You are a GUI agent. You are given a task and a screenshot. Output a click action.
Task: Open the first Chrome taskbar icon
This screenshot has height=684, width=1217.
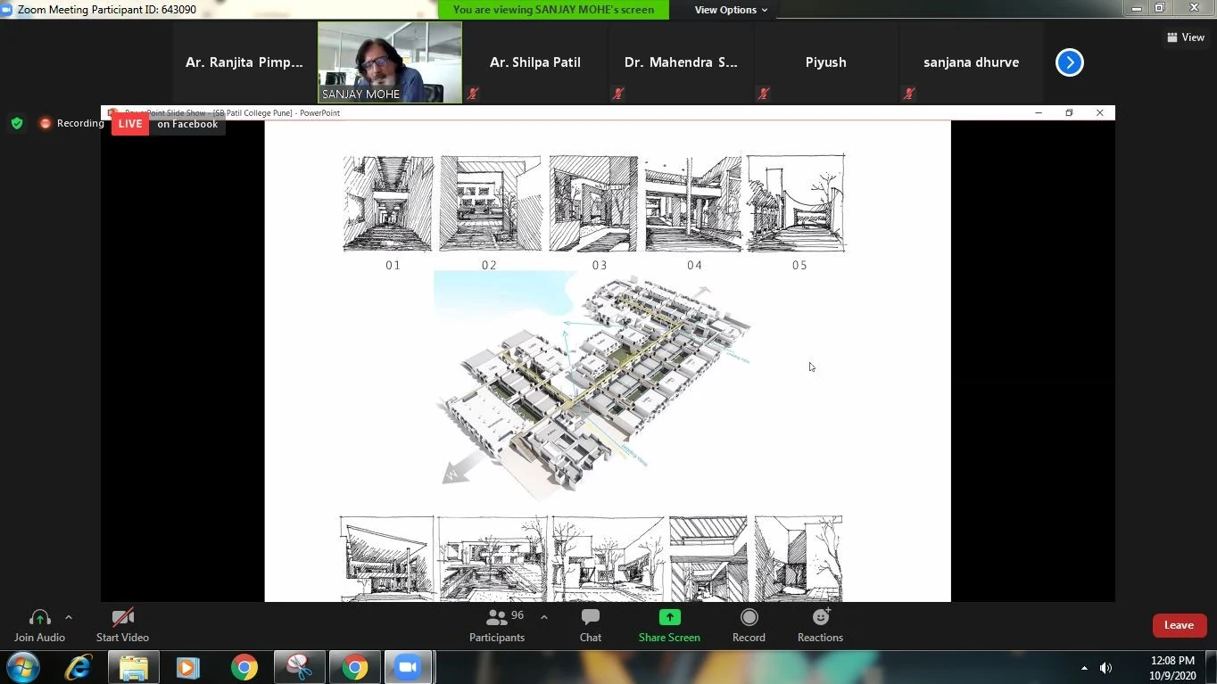pos(244,667)
